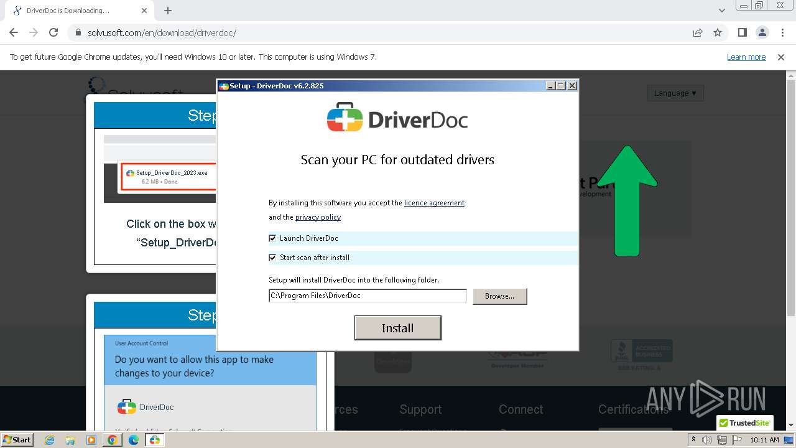Switch to Chrome in the taskbar

tap(113, 440)
